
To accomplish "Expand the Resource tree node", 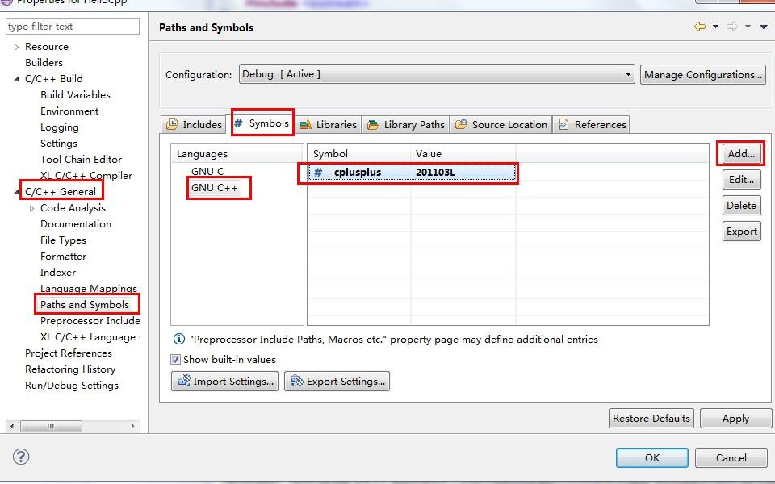I will pyautogui.click(x=16, y=47).
